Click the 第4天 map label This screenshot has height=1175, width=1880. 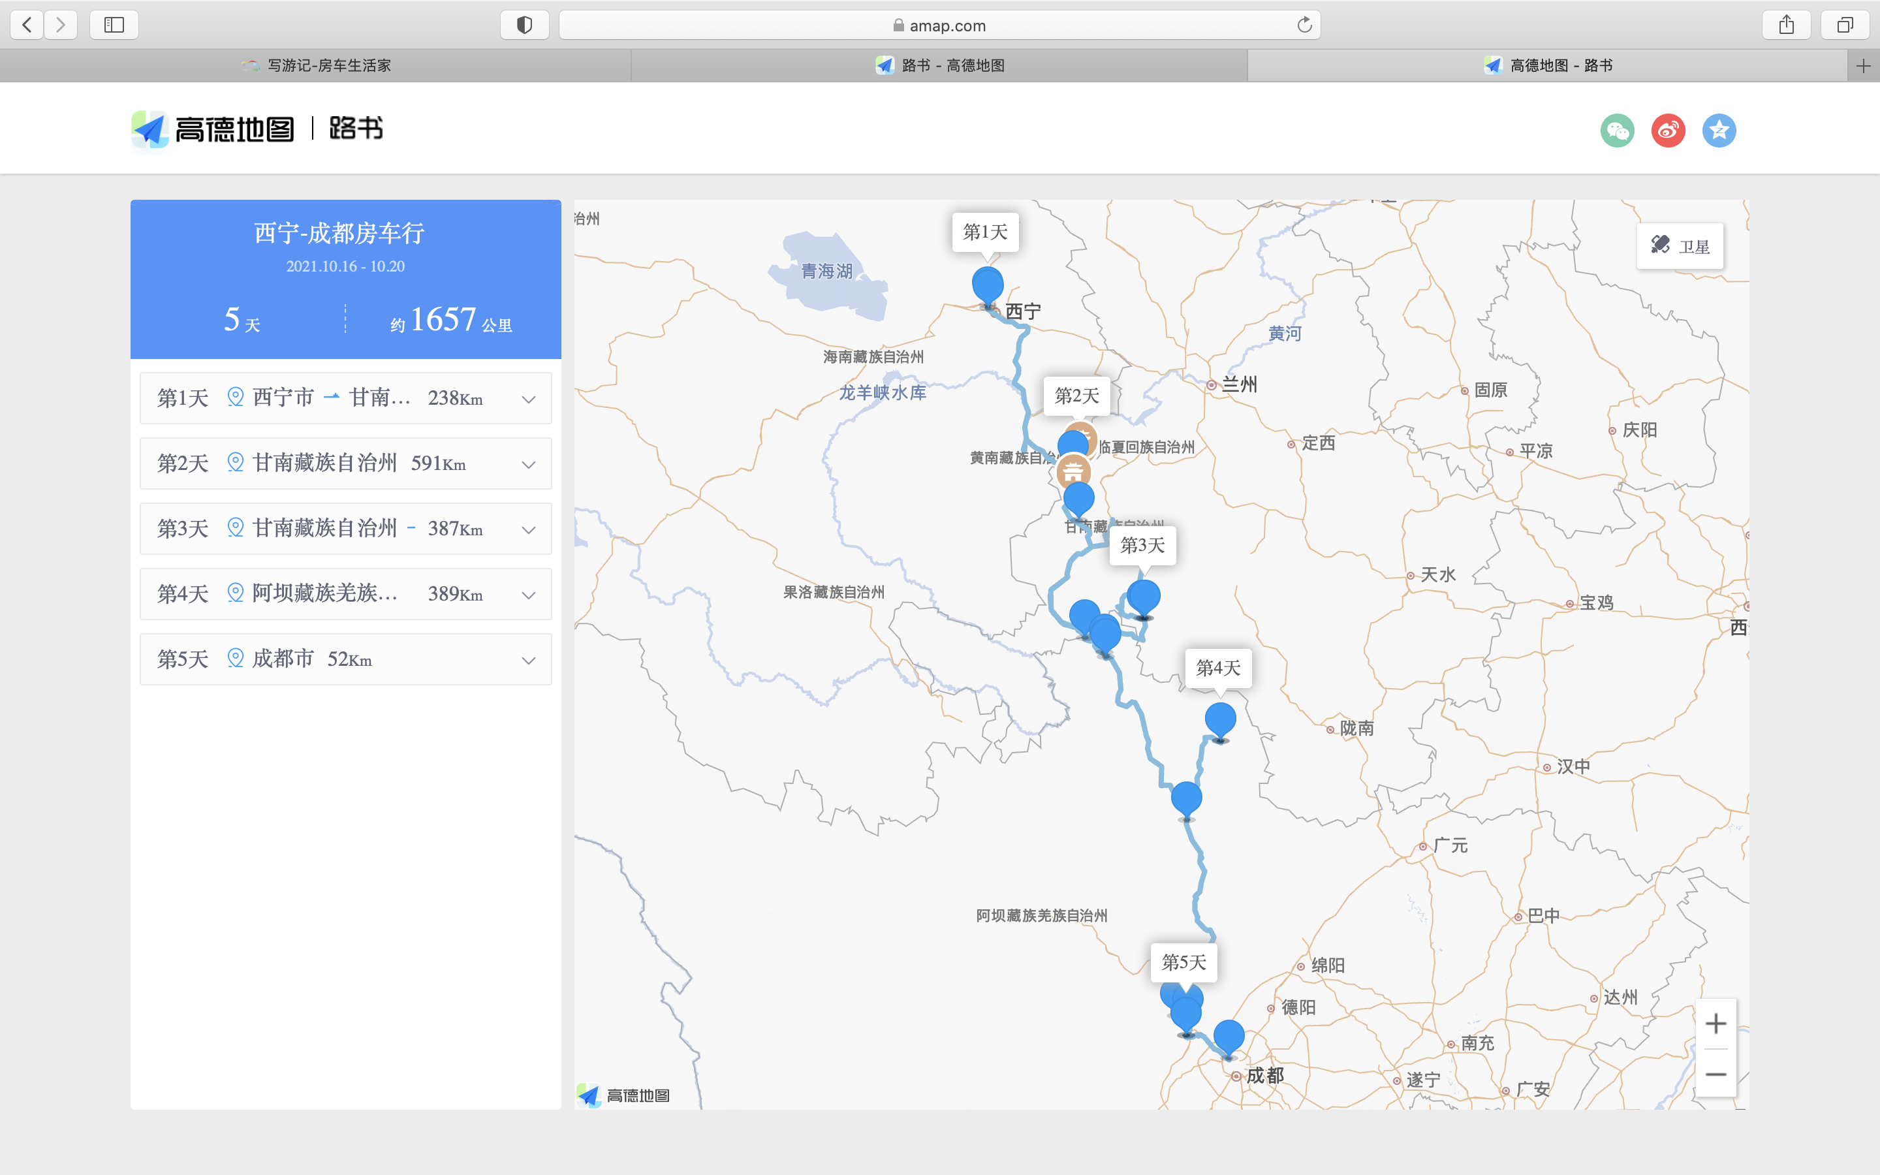[x=1218, y=668]
